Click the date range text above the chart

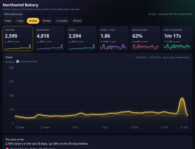point(162,57)
